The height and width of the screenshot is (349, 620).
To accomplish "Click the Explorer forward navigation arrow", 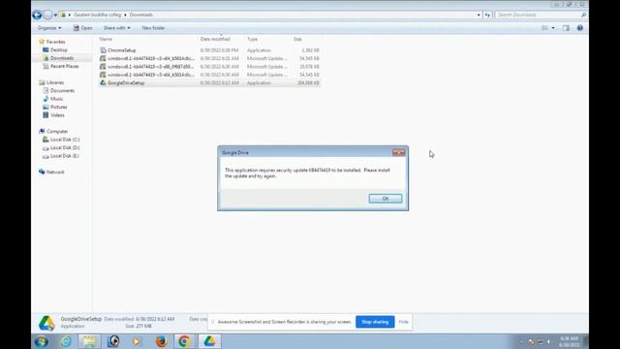I will [47, 16].
